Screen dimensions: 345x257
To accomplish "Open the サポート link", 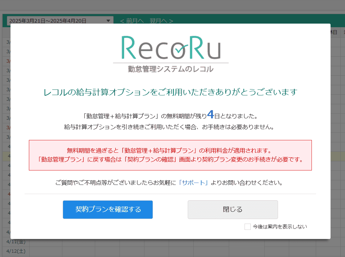I will [193, 183].
